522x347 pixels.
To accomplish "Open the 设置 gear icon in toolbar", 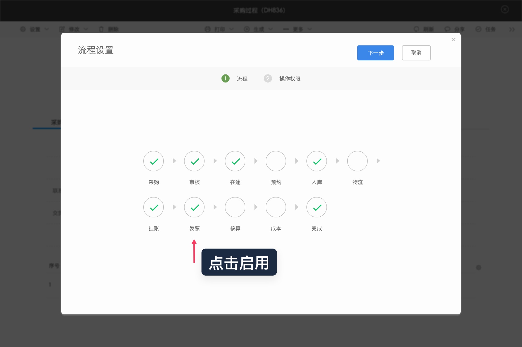I will tap(23, 29).
